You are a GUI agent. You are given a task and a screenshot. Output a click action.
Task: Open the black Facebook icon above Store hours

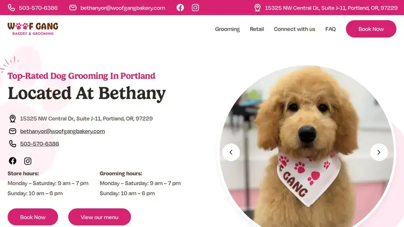[13, 161]
